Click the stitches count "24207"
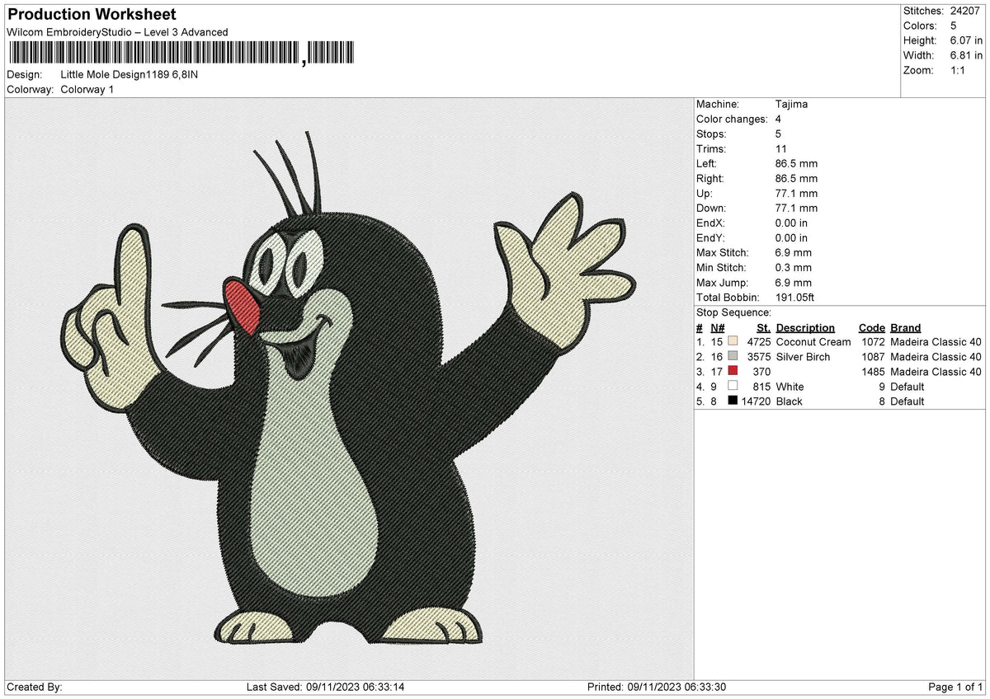 tap(966, 11)
